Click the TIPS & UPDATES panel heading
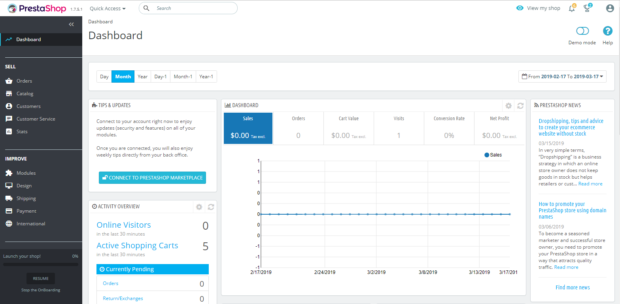Viewport: 620px width, 304px height. click(111, 106)
